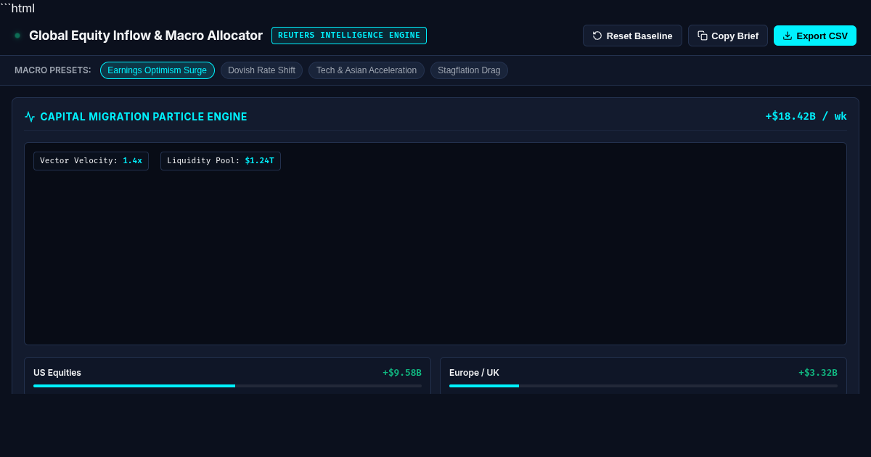
Task: Click the Reset Baseline button
Action: [632, 36]
